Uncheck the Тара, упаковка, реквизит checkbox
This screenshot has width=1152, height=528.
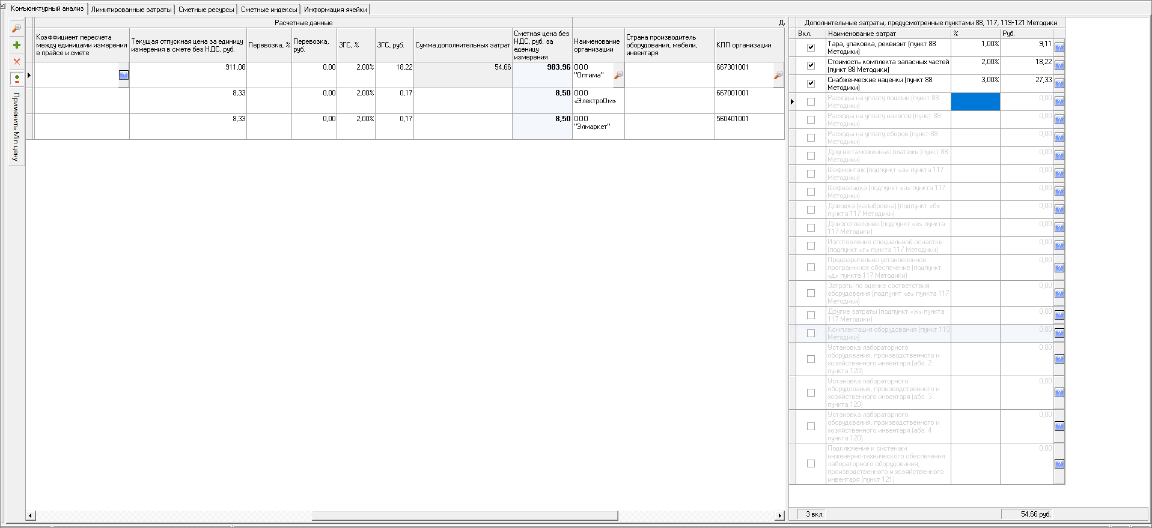811,47
